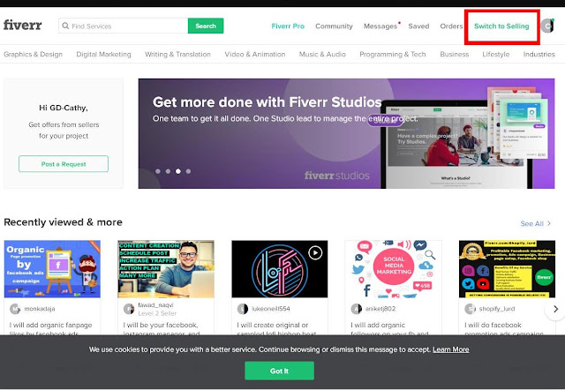This screenshot has height=390, width=565.
Task: Open Writing & Translation category
Action: point(177,55)
